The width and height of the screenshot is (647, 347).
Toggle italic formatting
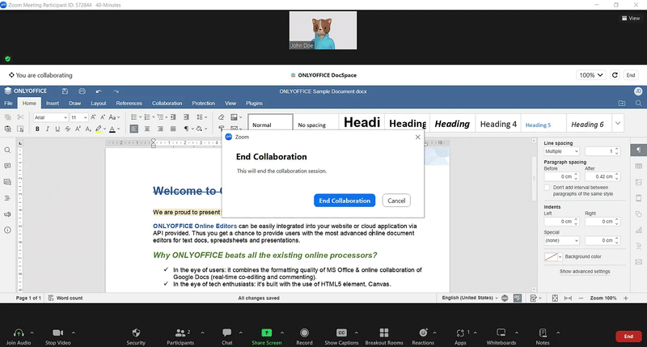(x=48, y=129)
